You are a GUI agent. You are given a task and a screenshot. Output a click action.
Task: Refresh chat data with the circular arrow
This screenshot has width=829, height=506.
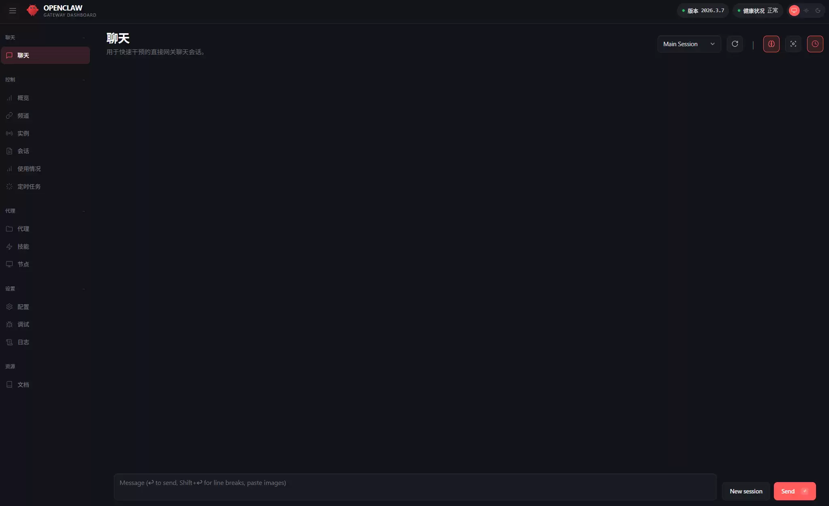[x=735, y=44]
